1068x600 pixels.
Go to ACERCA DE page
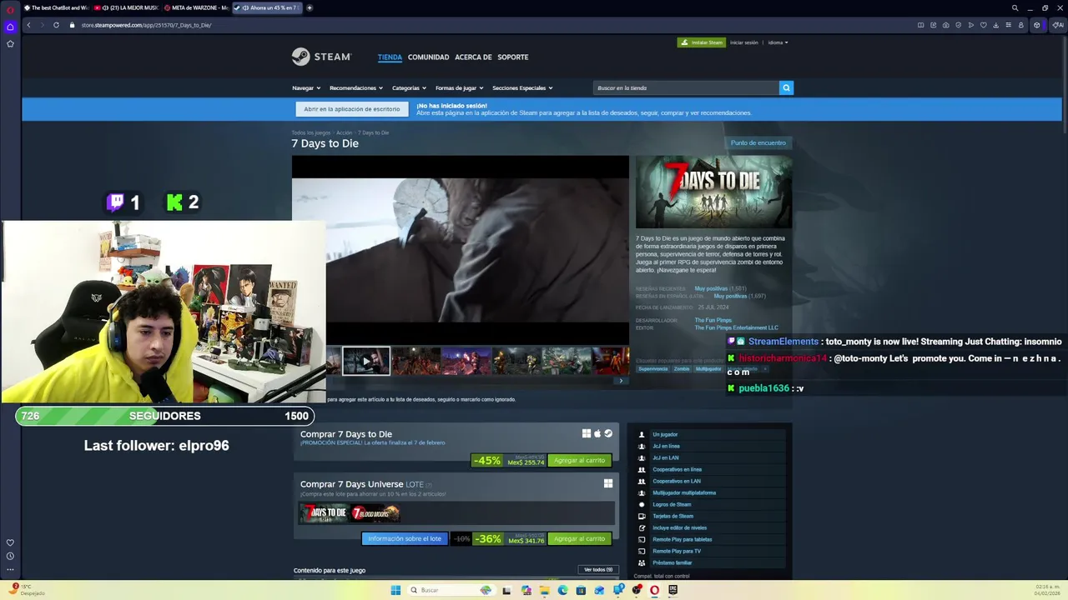pos(473,57)
